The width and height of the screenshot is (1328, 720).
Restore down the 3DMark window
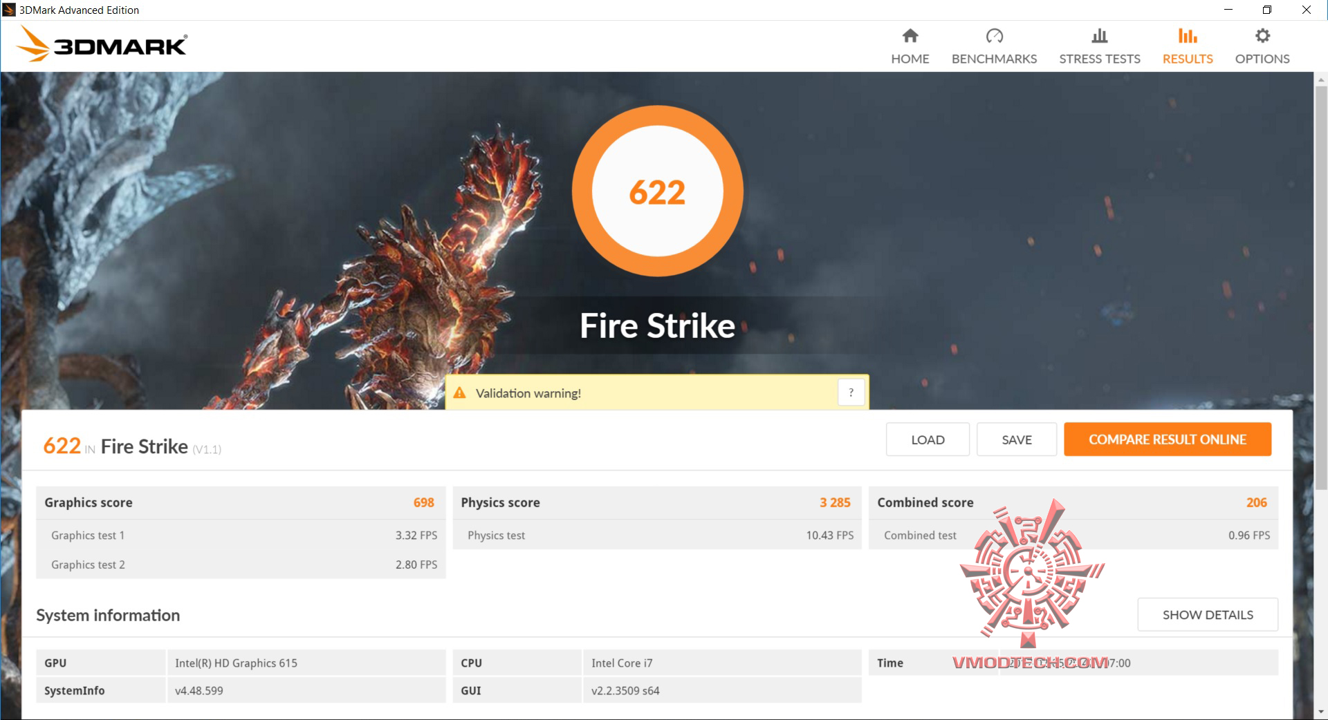coord(1267,10)
